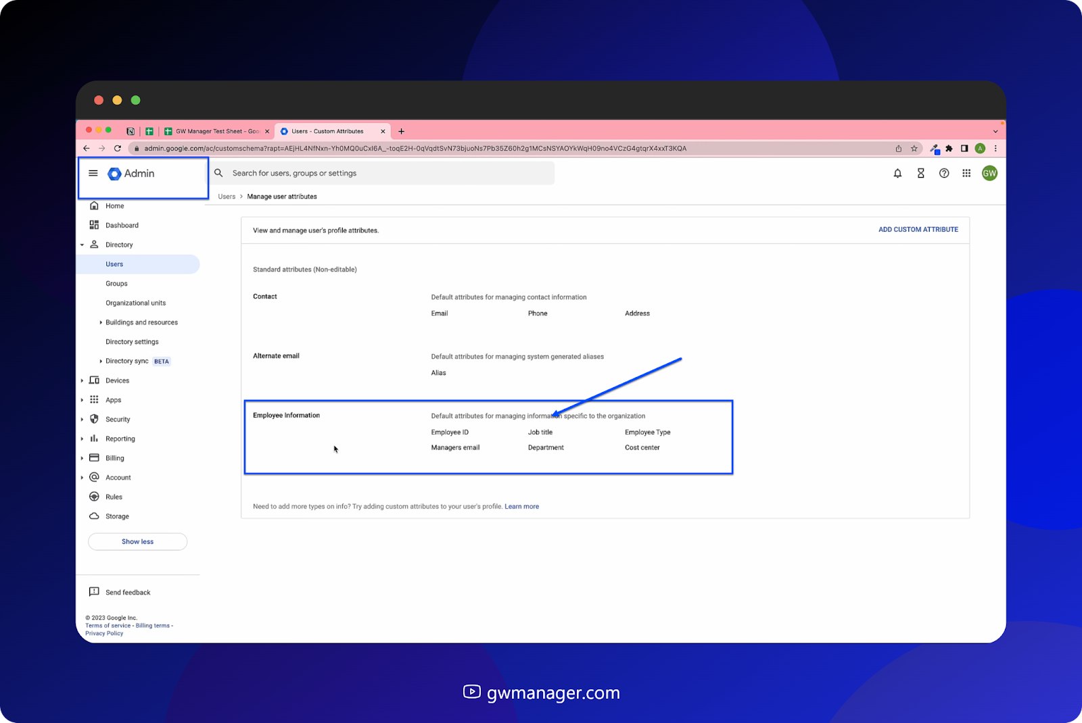This screenshot has width=1082, height=723.
Task: Open a new browser tab
Action: [x=401, y=132]
